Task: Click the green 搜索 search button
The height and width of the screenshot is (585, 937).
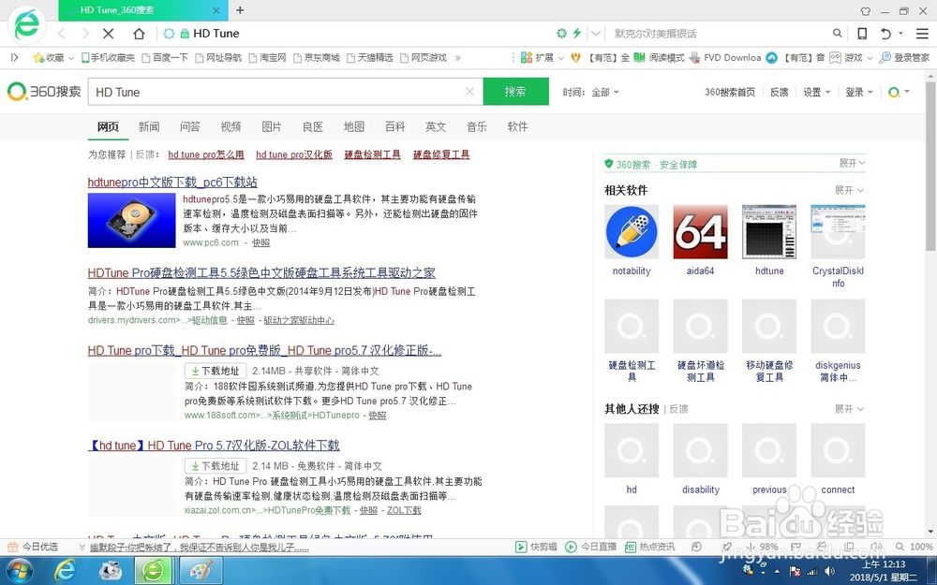Action: (514, 92)
